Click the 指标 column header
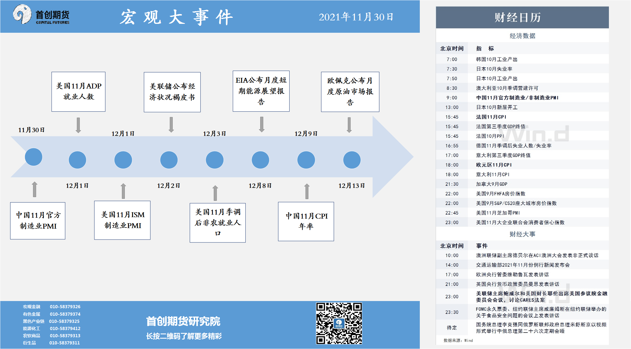Screen dimensions: 631x349 coord(485,49)
